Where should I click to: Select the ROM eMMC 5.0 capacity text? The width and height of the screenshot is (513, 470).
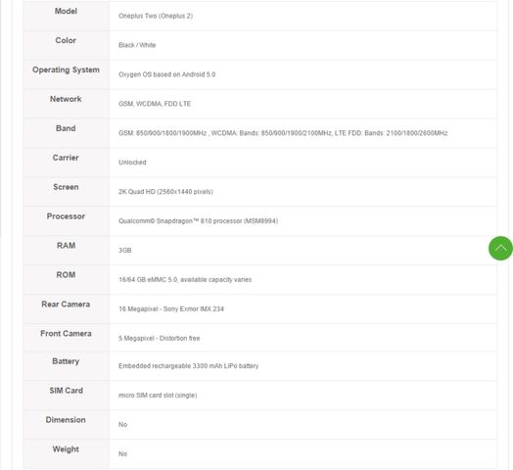click(x=185, y=279)
